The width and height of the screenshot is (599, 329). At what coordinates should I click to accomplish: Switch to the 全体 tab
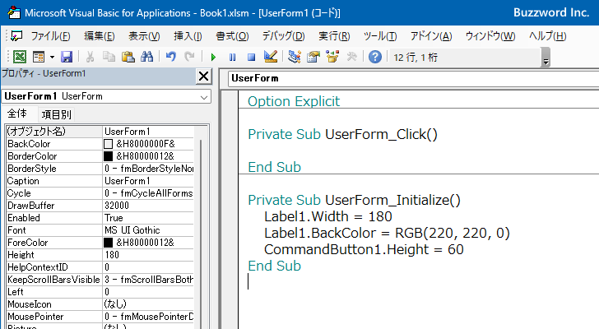[17, 114]
